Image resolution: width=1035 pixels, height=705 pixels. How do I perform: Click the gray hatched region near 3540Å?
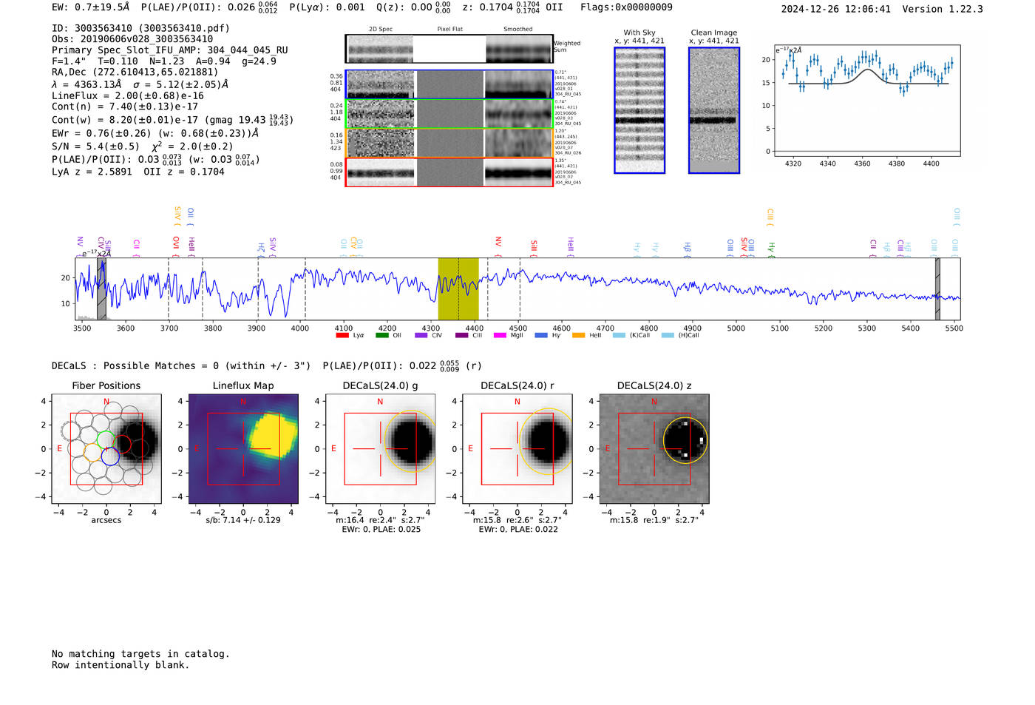[101, 289]
